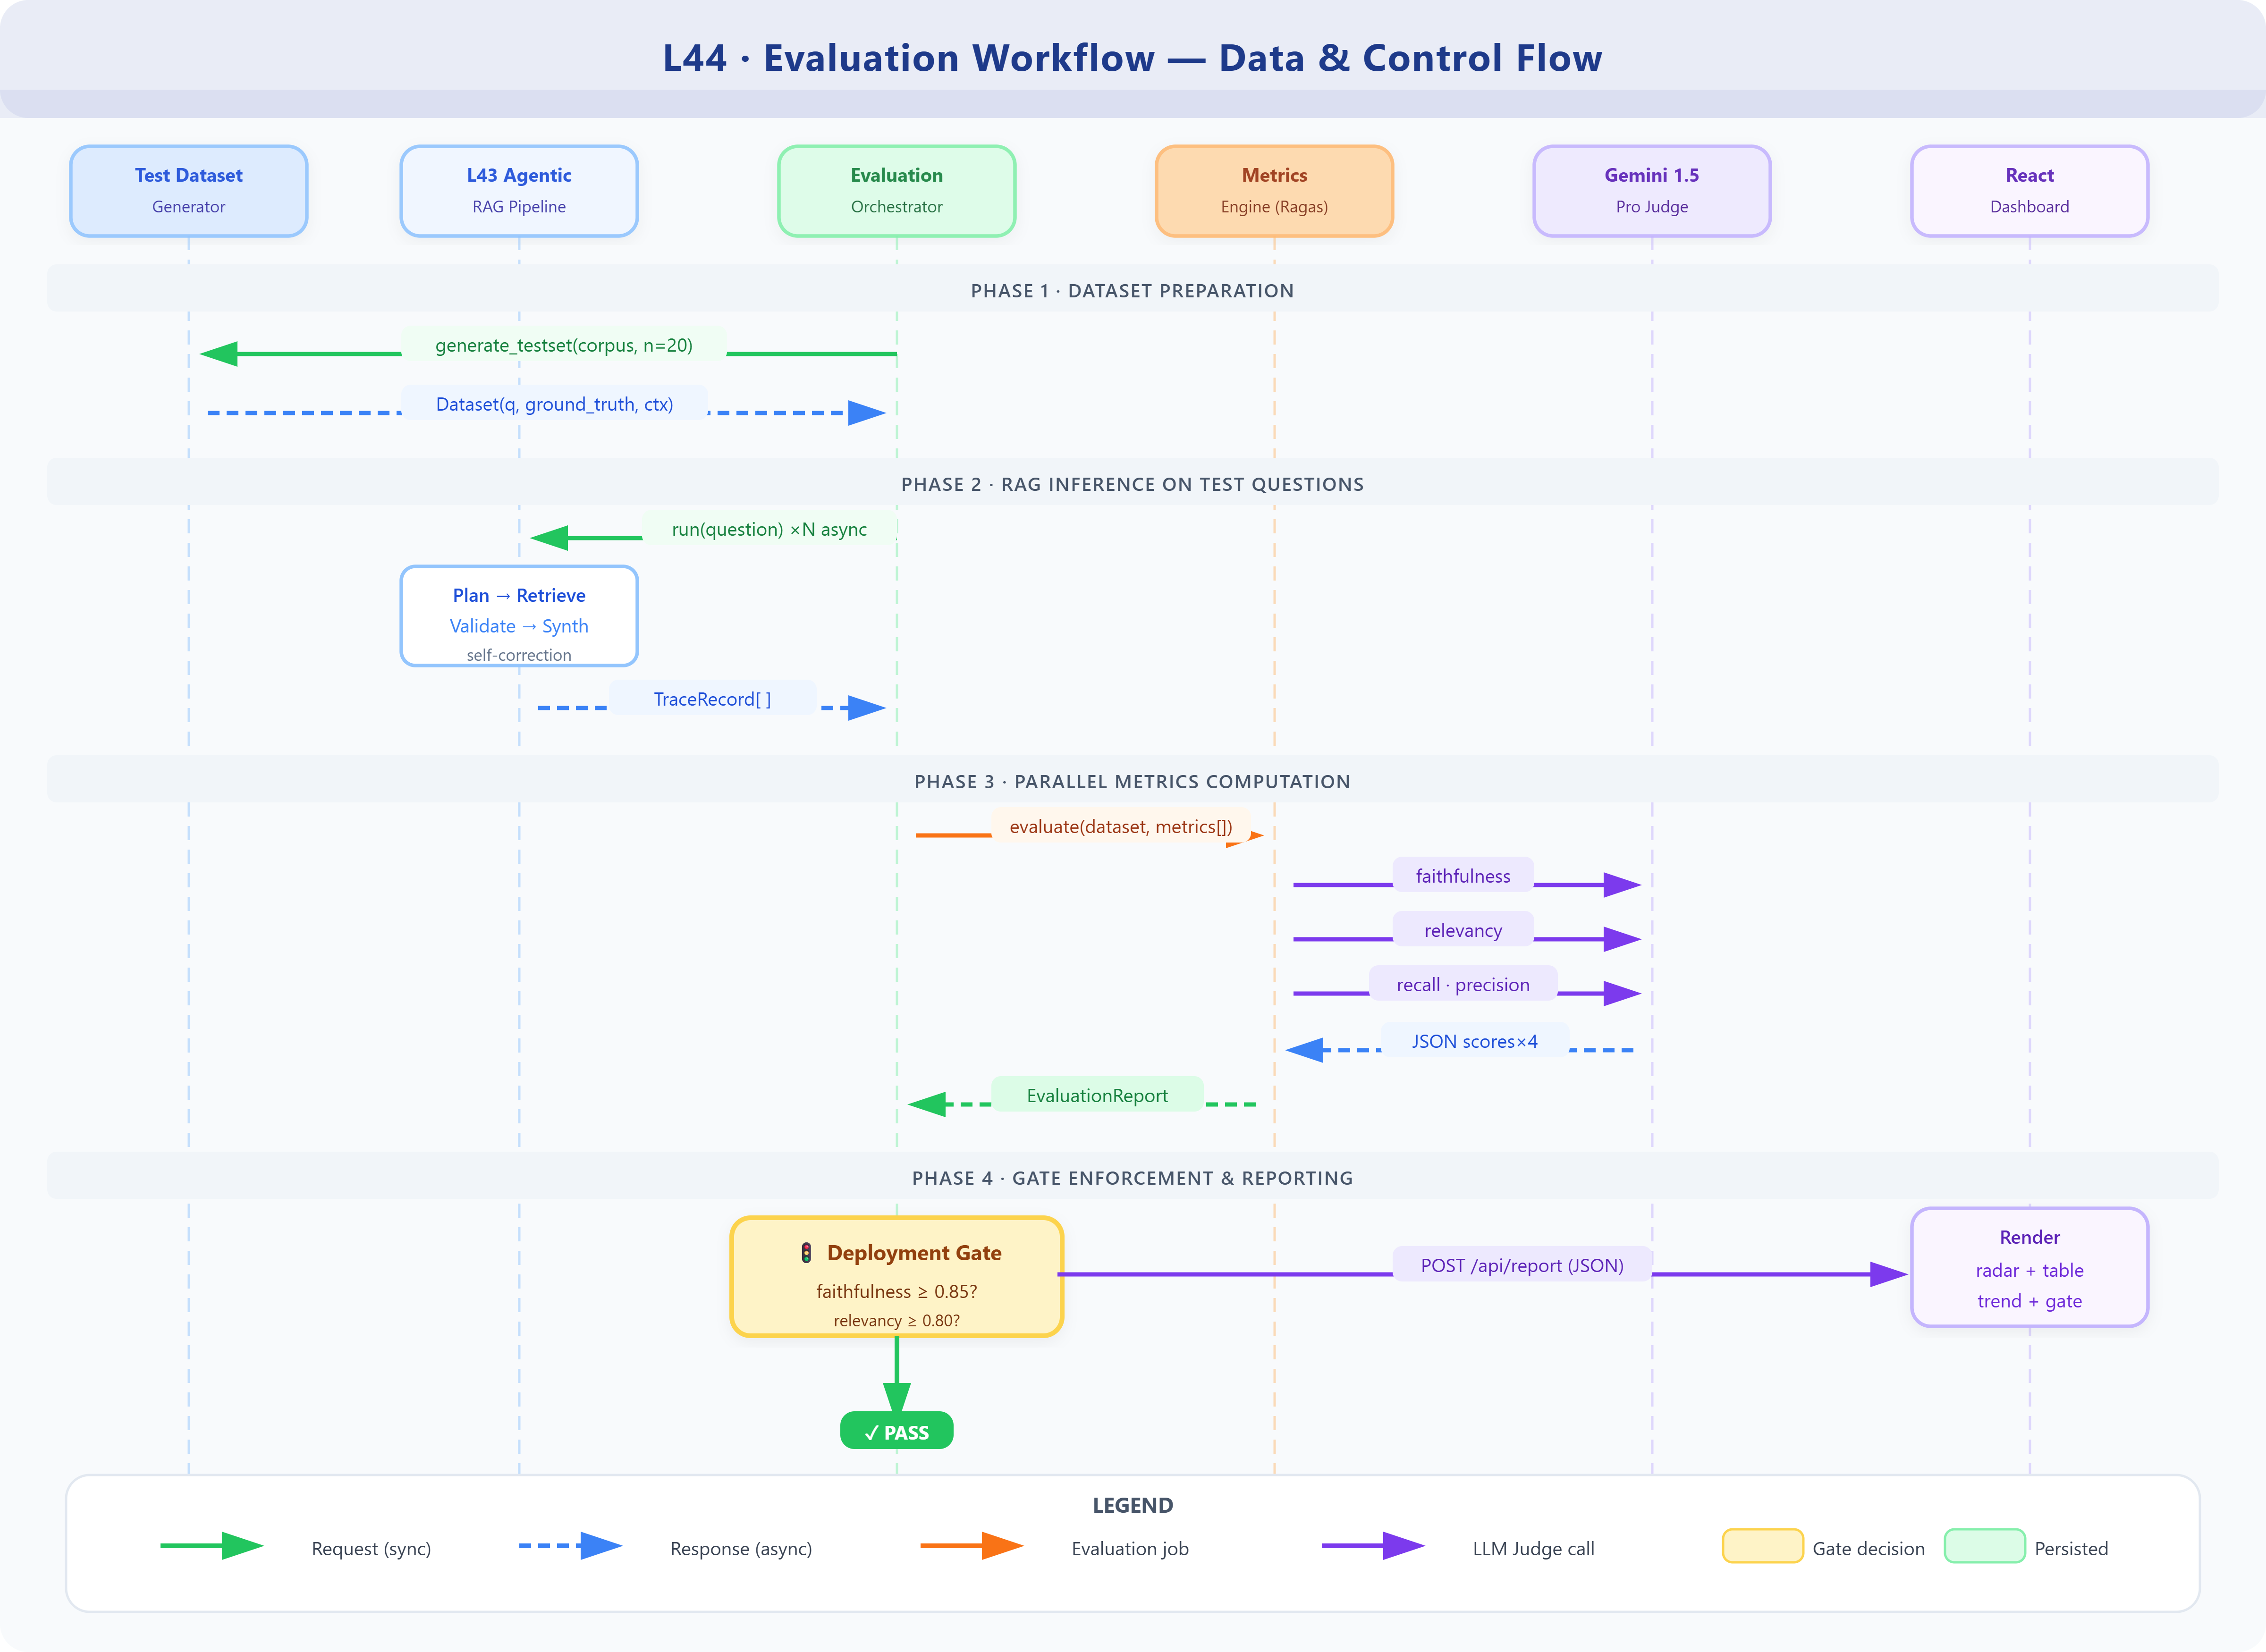Click the POST /api/report (JSON) label

coord(1521,1265)
